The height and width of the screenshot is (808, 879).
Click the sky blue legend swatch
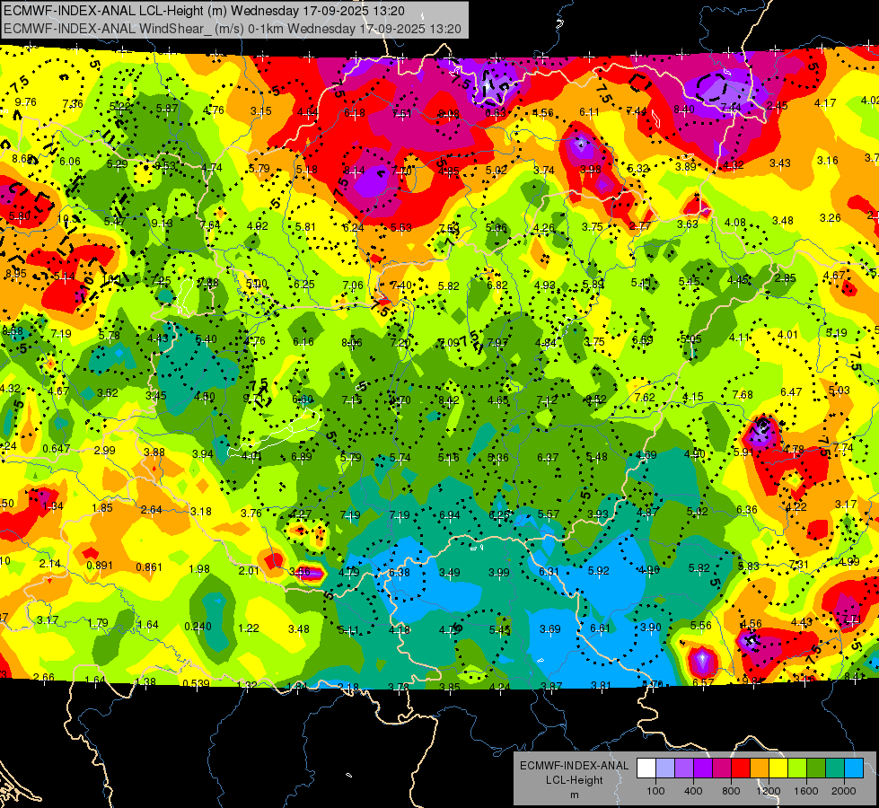(854, 768)
